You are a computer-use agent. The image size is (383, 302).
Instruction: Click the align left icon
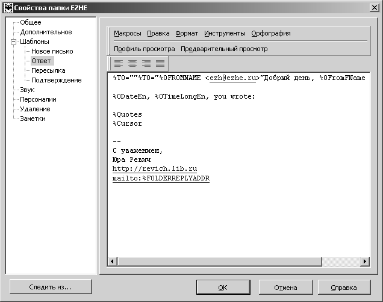[x=119, y=63]
